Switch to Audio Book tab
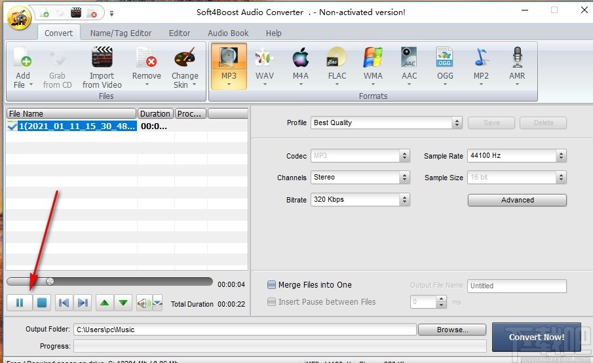Image resolution: width=593 pixels, height=363 pixels. point(228,33)
